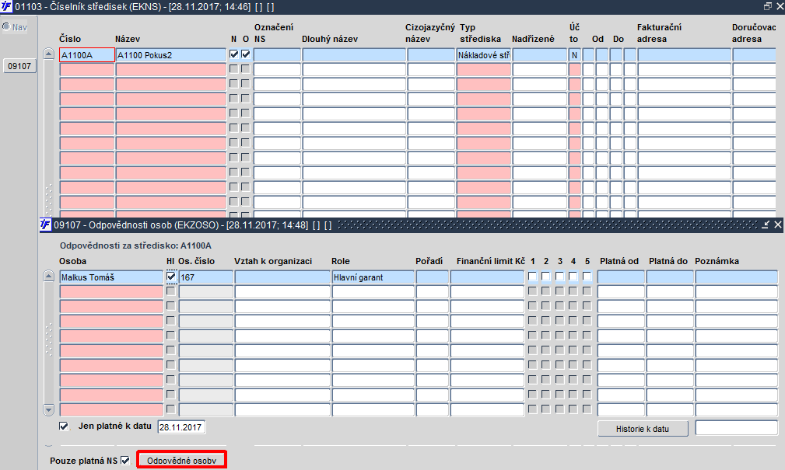Restore the Číselník středisek window
Image resolution: width=785 pixels, height=470 pixels.
pyautogui.click(x=767, y=6)
